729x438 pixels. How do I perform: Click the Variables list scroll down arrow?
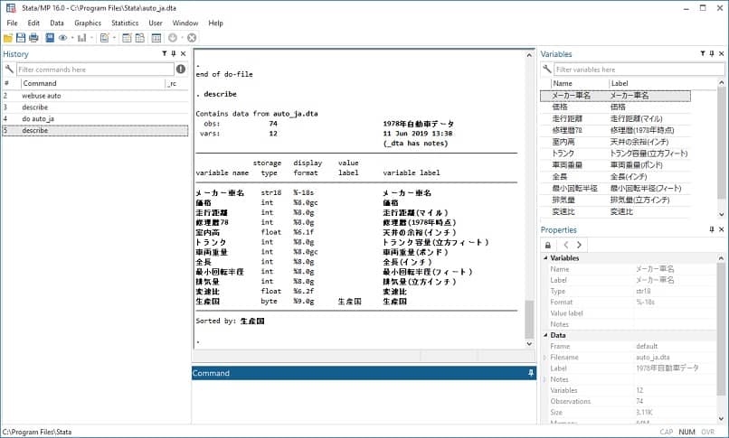coord(722,214)
